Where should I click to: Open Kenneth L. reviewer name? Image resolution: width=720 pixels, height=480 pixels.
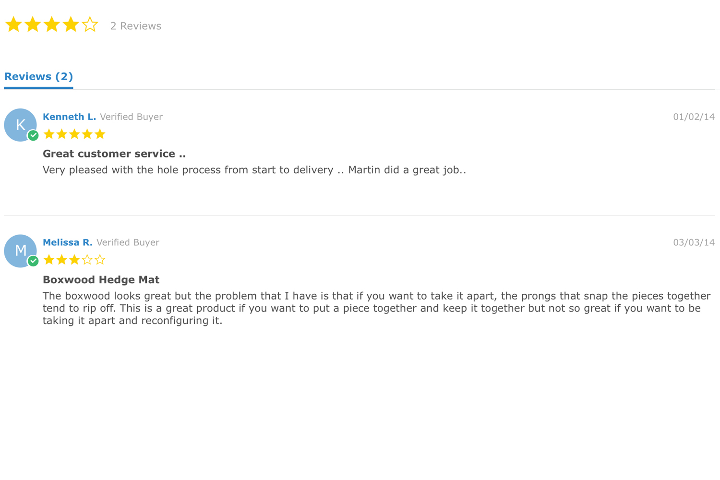click(x=69, y=117)
